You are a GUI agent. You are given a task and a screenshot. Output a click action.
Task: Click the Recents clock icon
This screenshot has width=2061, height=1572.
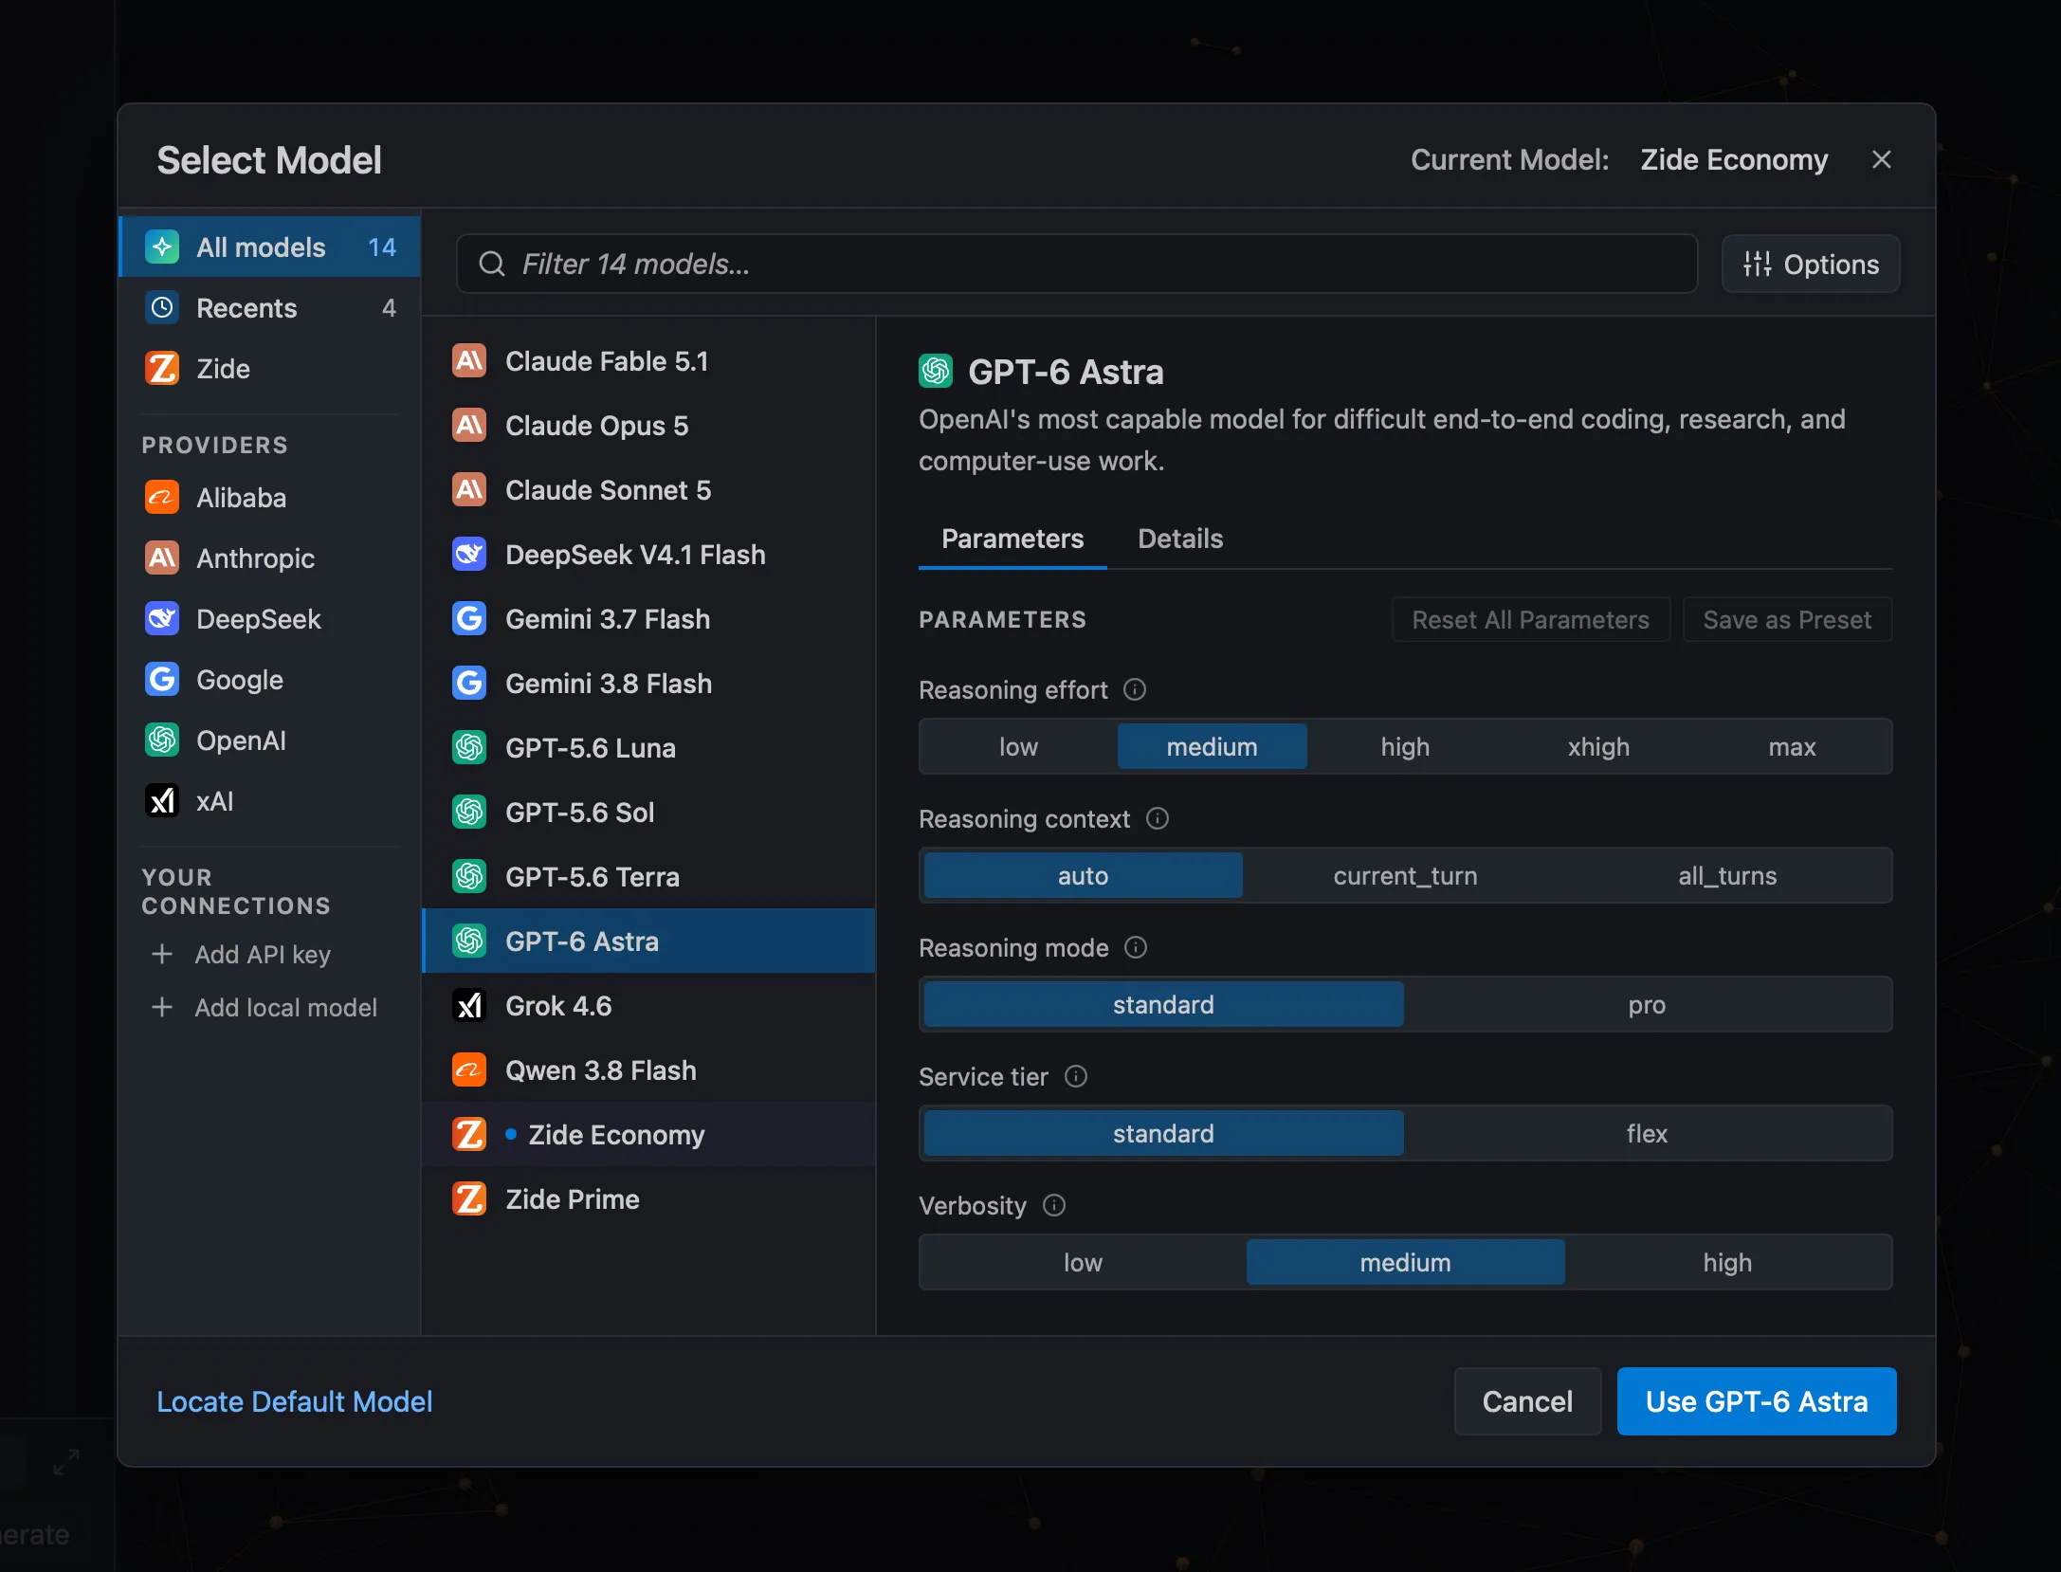[162, 308]
